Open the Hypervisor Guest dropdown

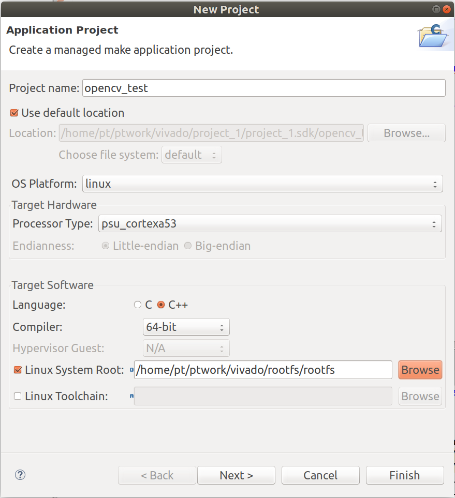click(x=186, y=348)
